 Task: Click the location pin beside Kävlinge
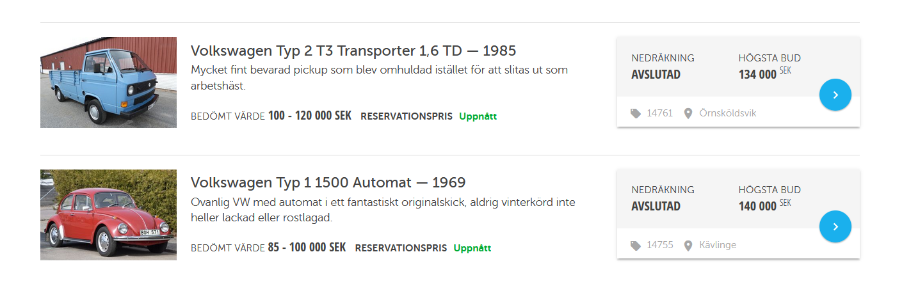[x=688, y=245]
